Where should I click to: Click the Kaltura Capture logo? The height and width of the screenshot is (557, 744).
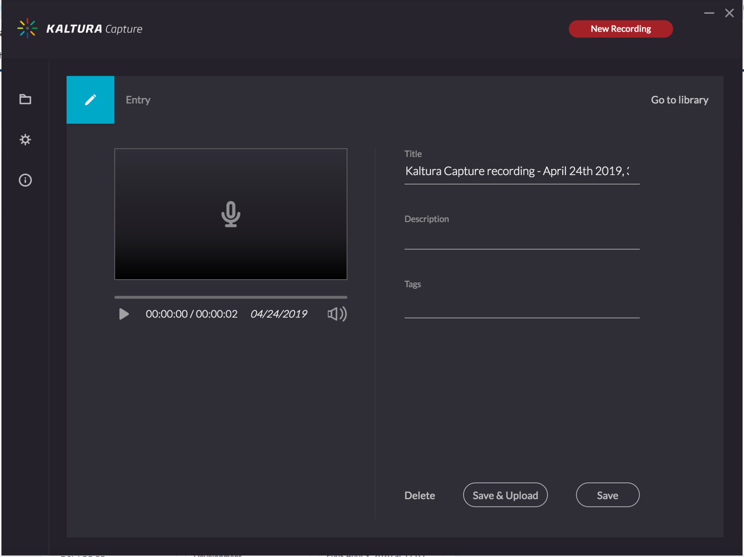(80, 29)
